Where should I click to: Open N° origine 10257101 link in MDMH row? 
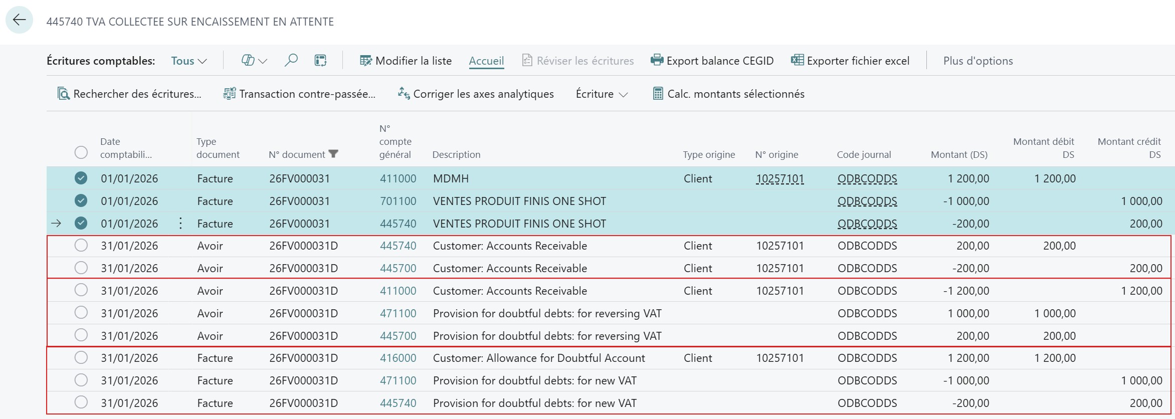(x=780, y=178)
